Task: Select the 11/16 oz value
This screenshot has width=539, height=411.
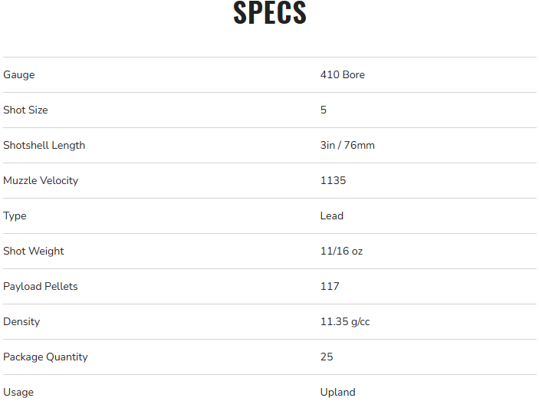Action: click(341, 252)
